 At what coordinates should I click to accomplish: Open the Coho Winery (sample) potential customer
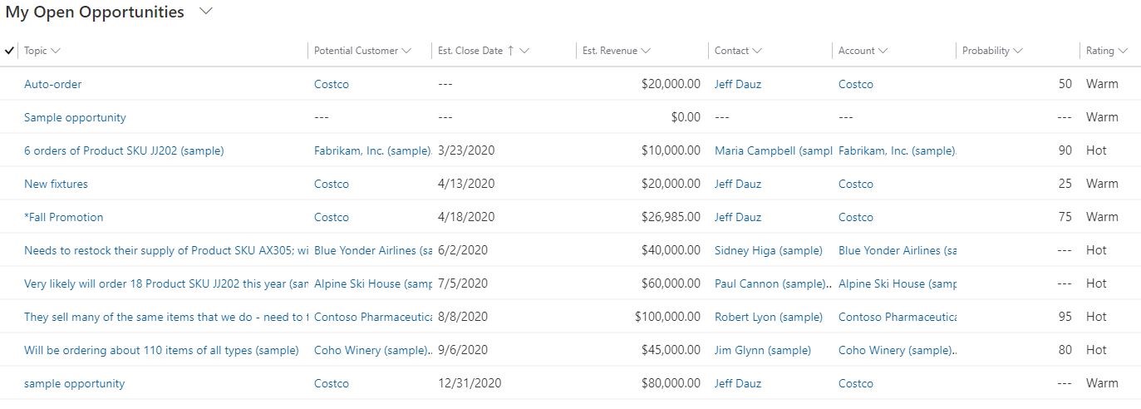click(371, 350)
